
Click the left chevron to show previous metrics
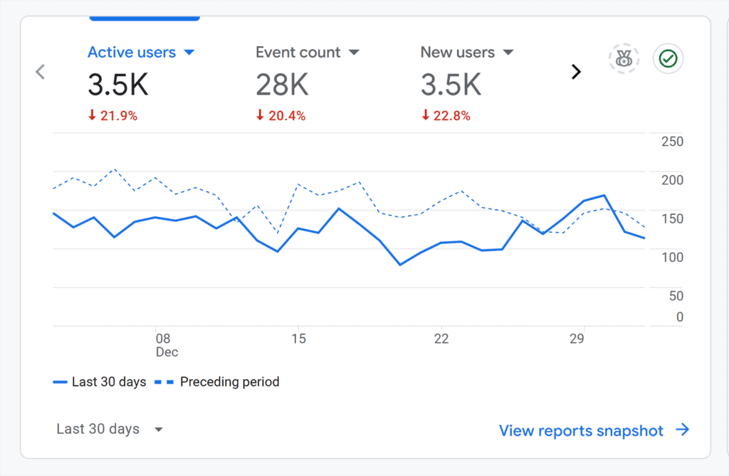[x=41, y=72]
